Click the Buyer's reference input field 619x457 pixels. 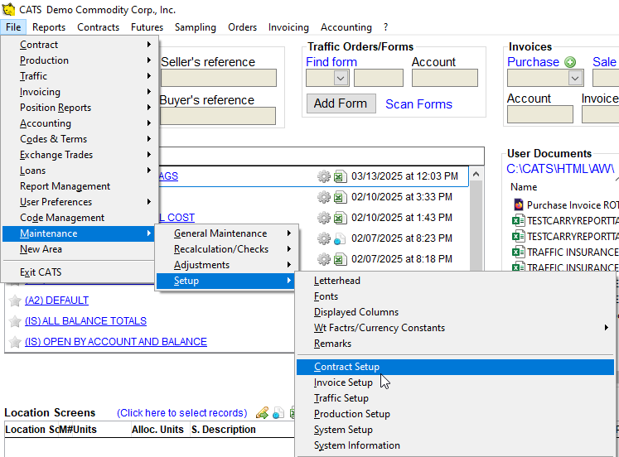click(217, 117)
